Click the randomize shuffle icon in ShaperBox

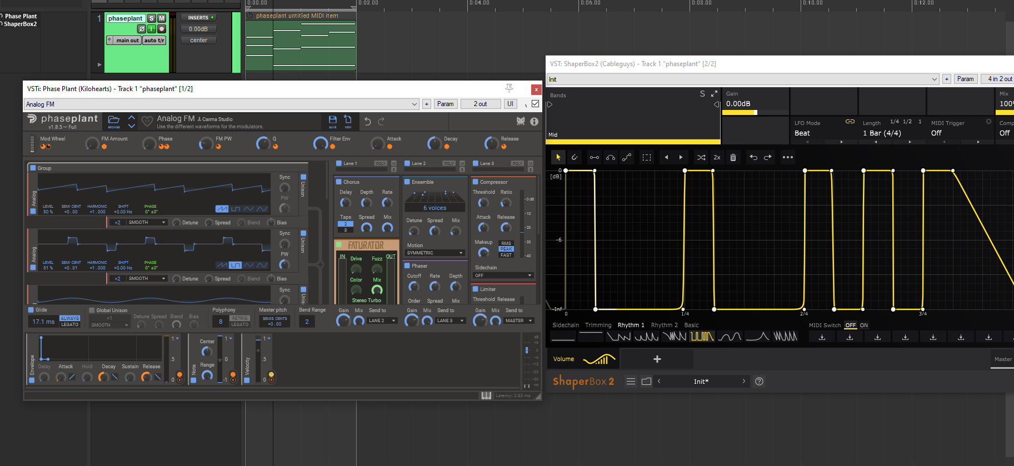click(701, 157)
